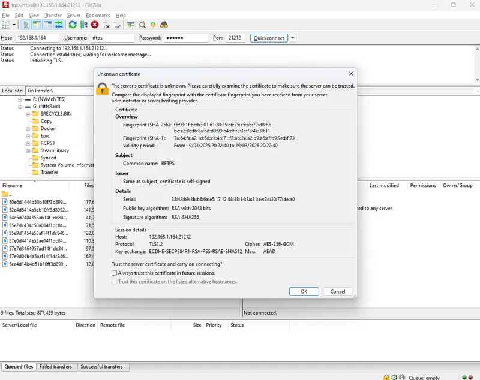Toggle the transfer queue pane

[58, 25]
